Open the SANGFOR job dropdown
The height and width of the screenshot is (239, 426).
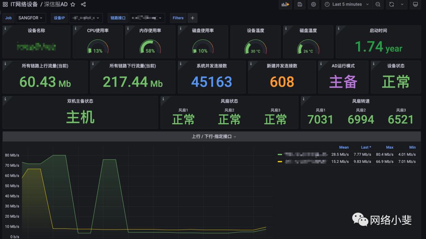[30, 18]
